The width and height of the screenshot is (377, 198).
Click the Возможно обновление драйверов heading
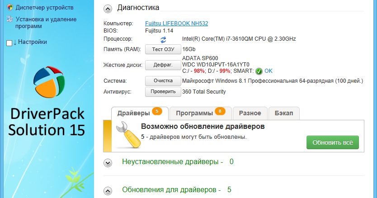(x=203, y=126)
